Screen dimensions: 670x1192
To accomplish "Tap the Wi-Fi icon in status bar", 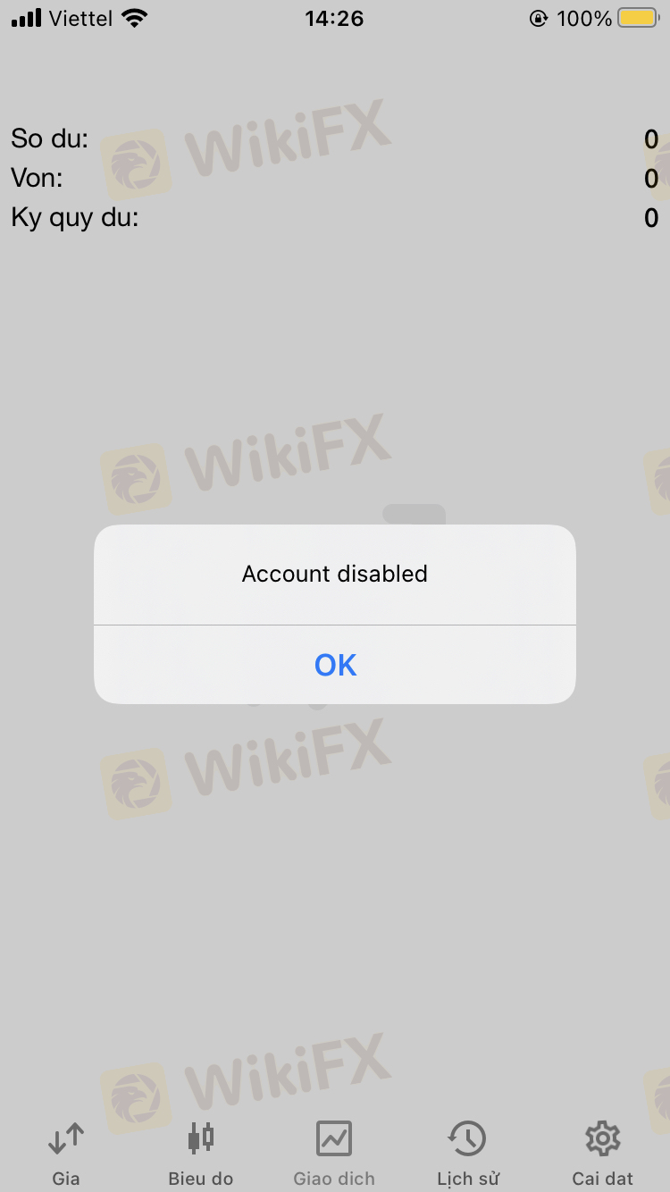I will click(135, 18).
